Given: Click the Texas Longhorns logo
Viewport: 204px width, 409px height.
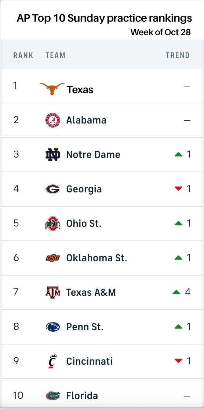Looking at the screenshot, I should pos(52,89).
